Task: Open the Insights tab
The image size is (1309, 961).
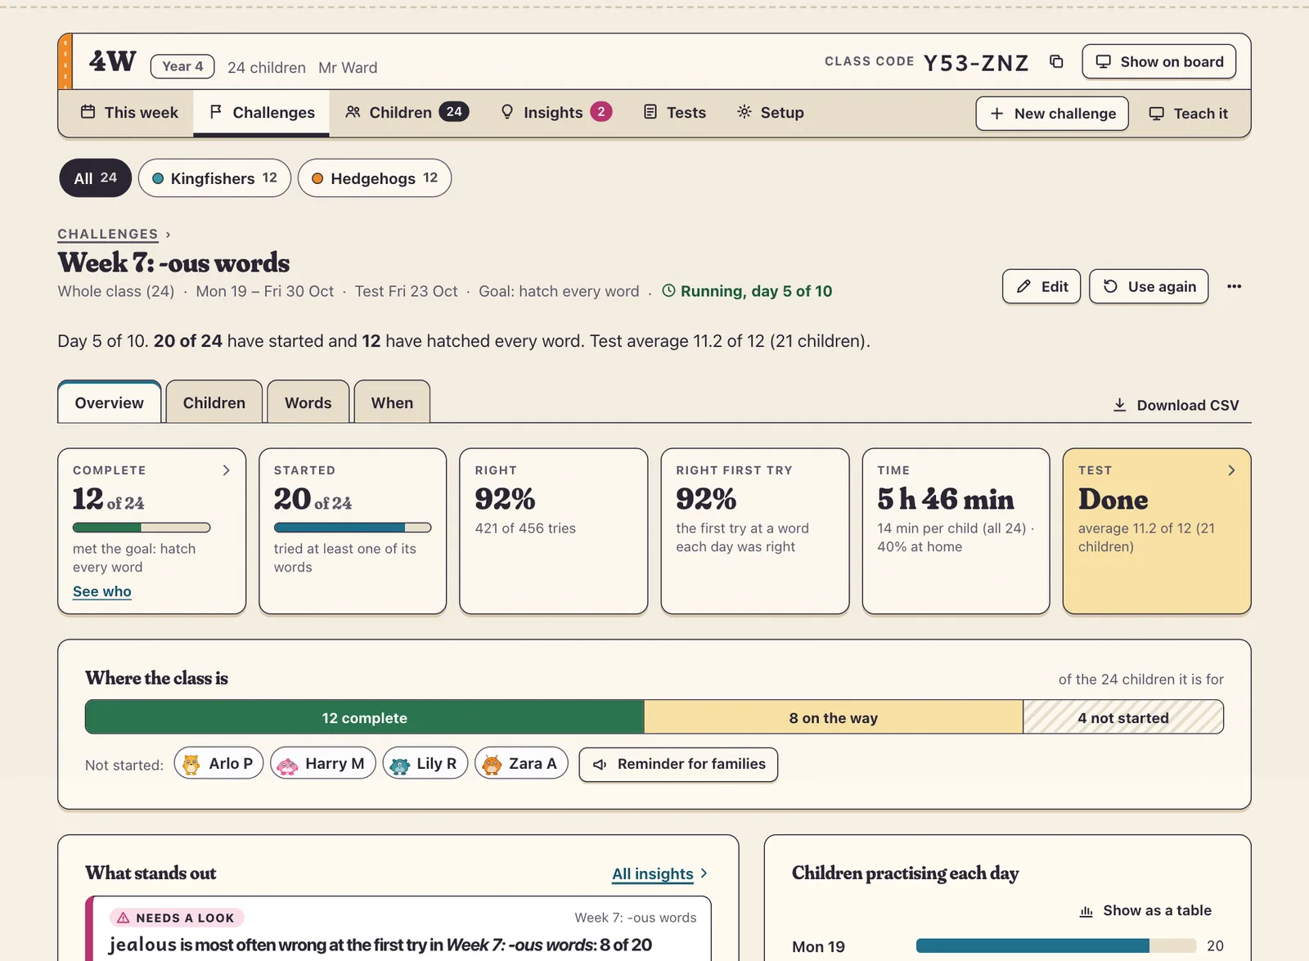Action: point(556,113)
